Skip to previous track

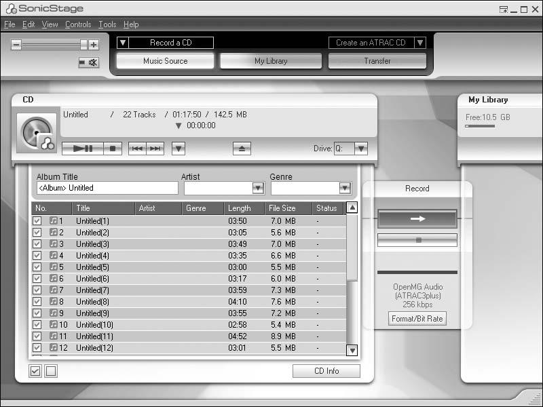[137, 149]
